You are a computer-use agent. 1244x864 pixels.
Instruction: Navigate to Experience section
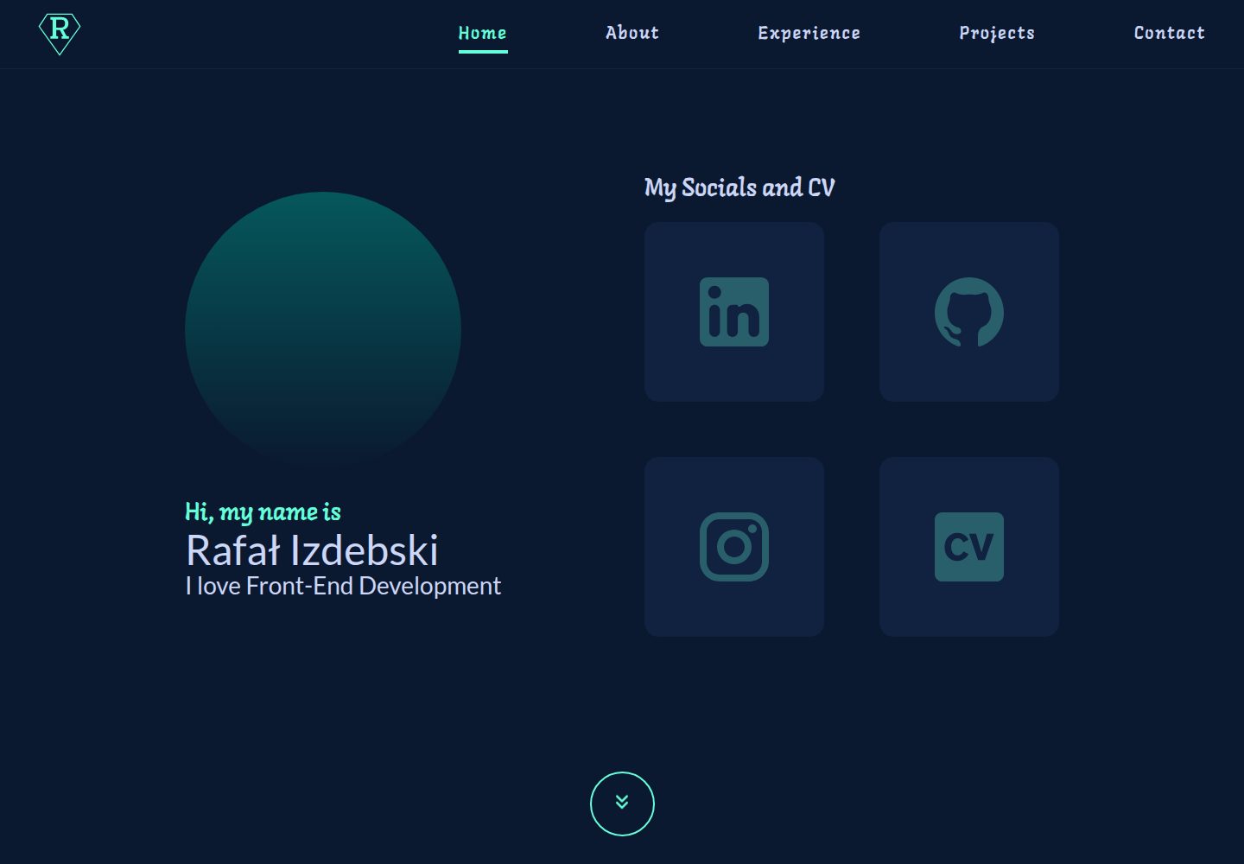pos(809,33)
